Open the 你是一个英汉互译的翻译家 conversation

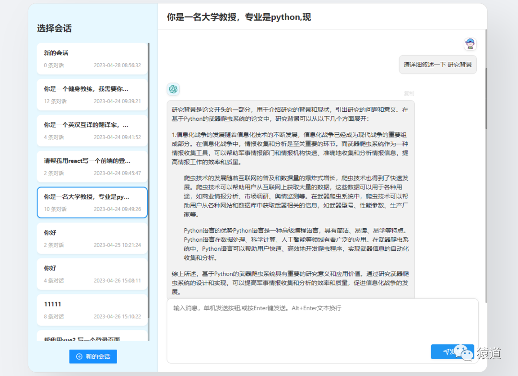point(92,130)
